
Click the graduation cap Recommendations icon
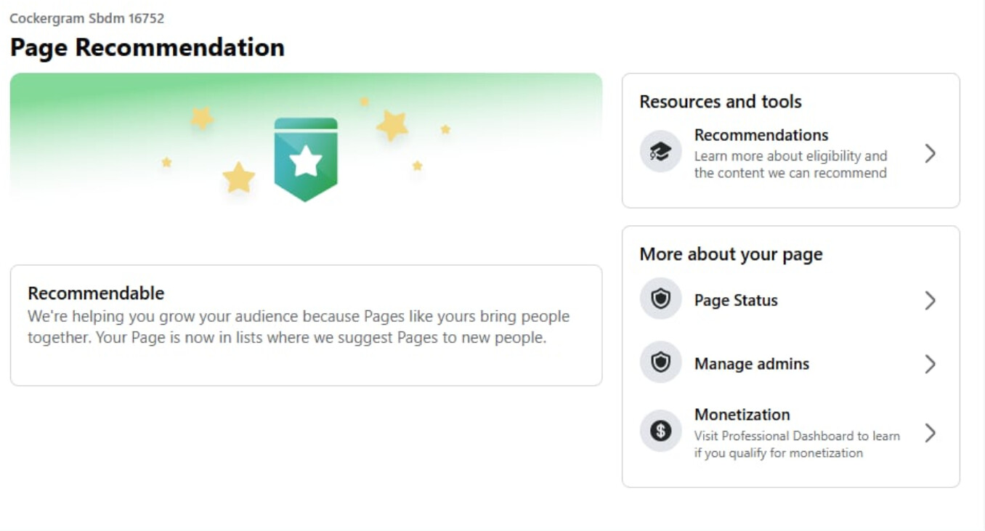coord(660,152)
